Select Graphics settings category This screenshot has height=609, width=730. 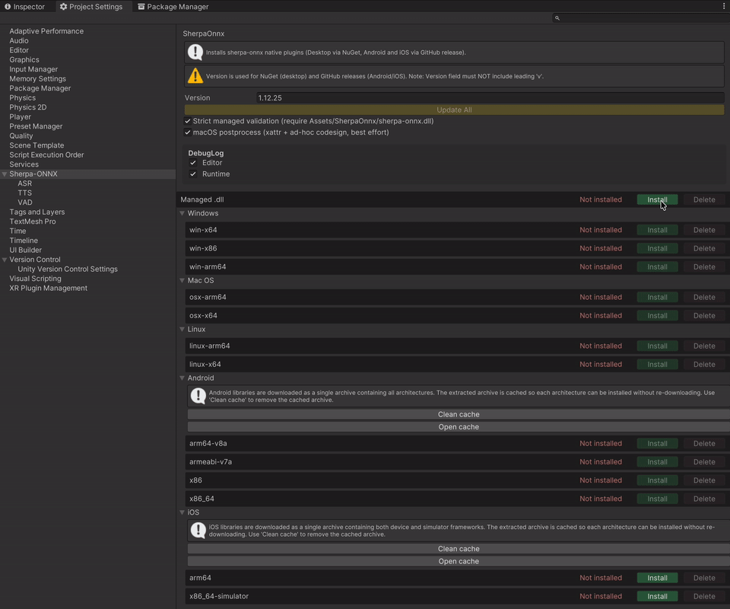(24, 59)
